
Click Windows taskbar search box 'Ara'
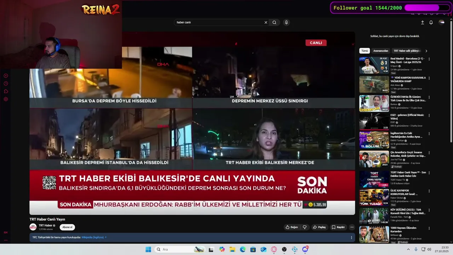click(x=180, y=249)
